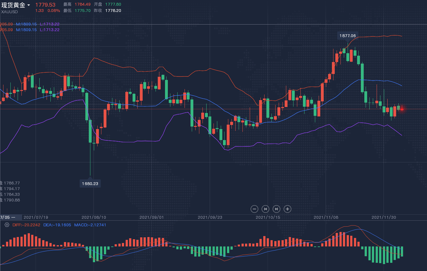The height and width of the screenshot is (271, 427).
Task: Click the 2021/07/19 date marker
Action: (x=36, y=217)
